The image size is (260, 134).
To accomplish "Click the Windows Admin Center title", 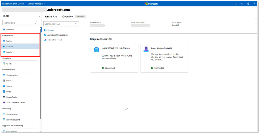I will (x=13, y=4).
